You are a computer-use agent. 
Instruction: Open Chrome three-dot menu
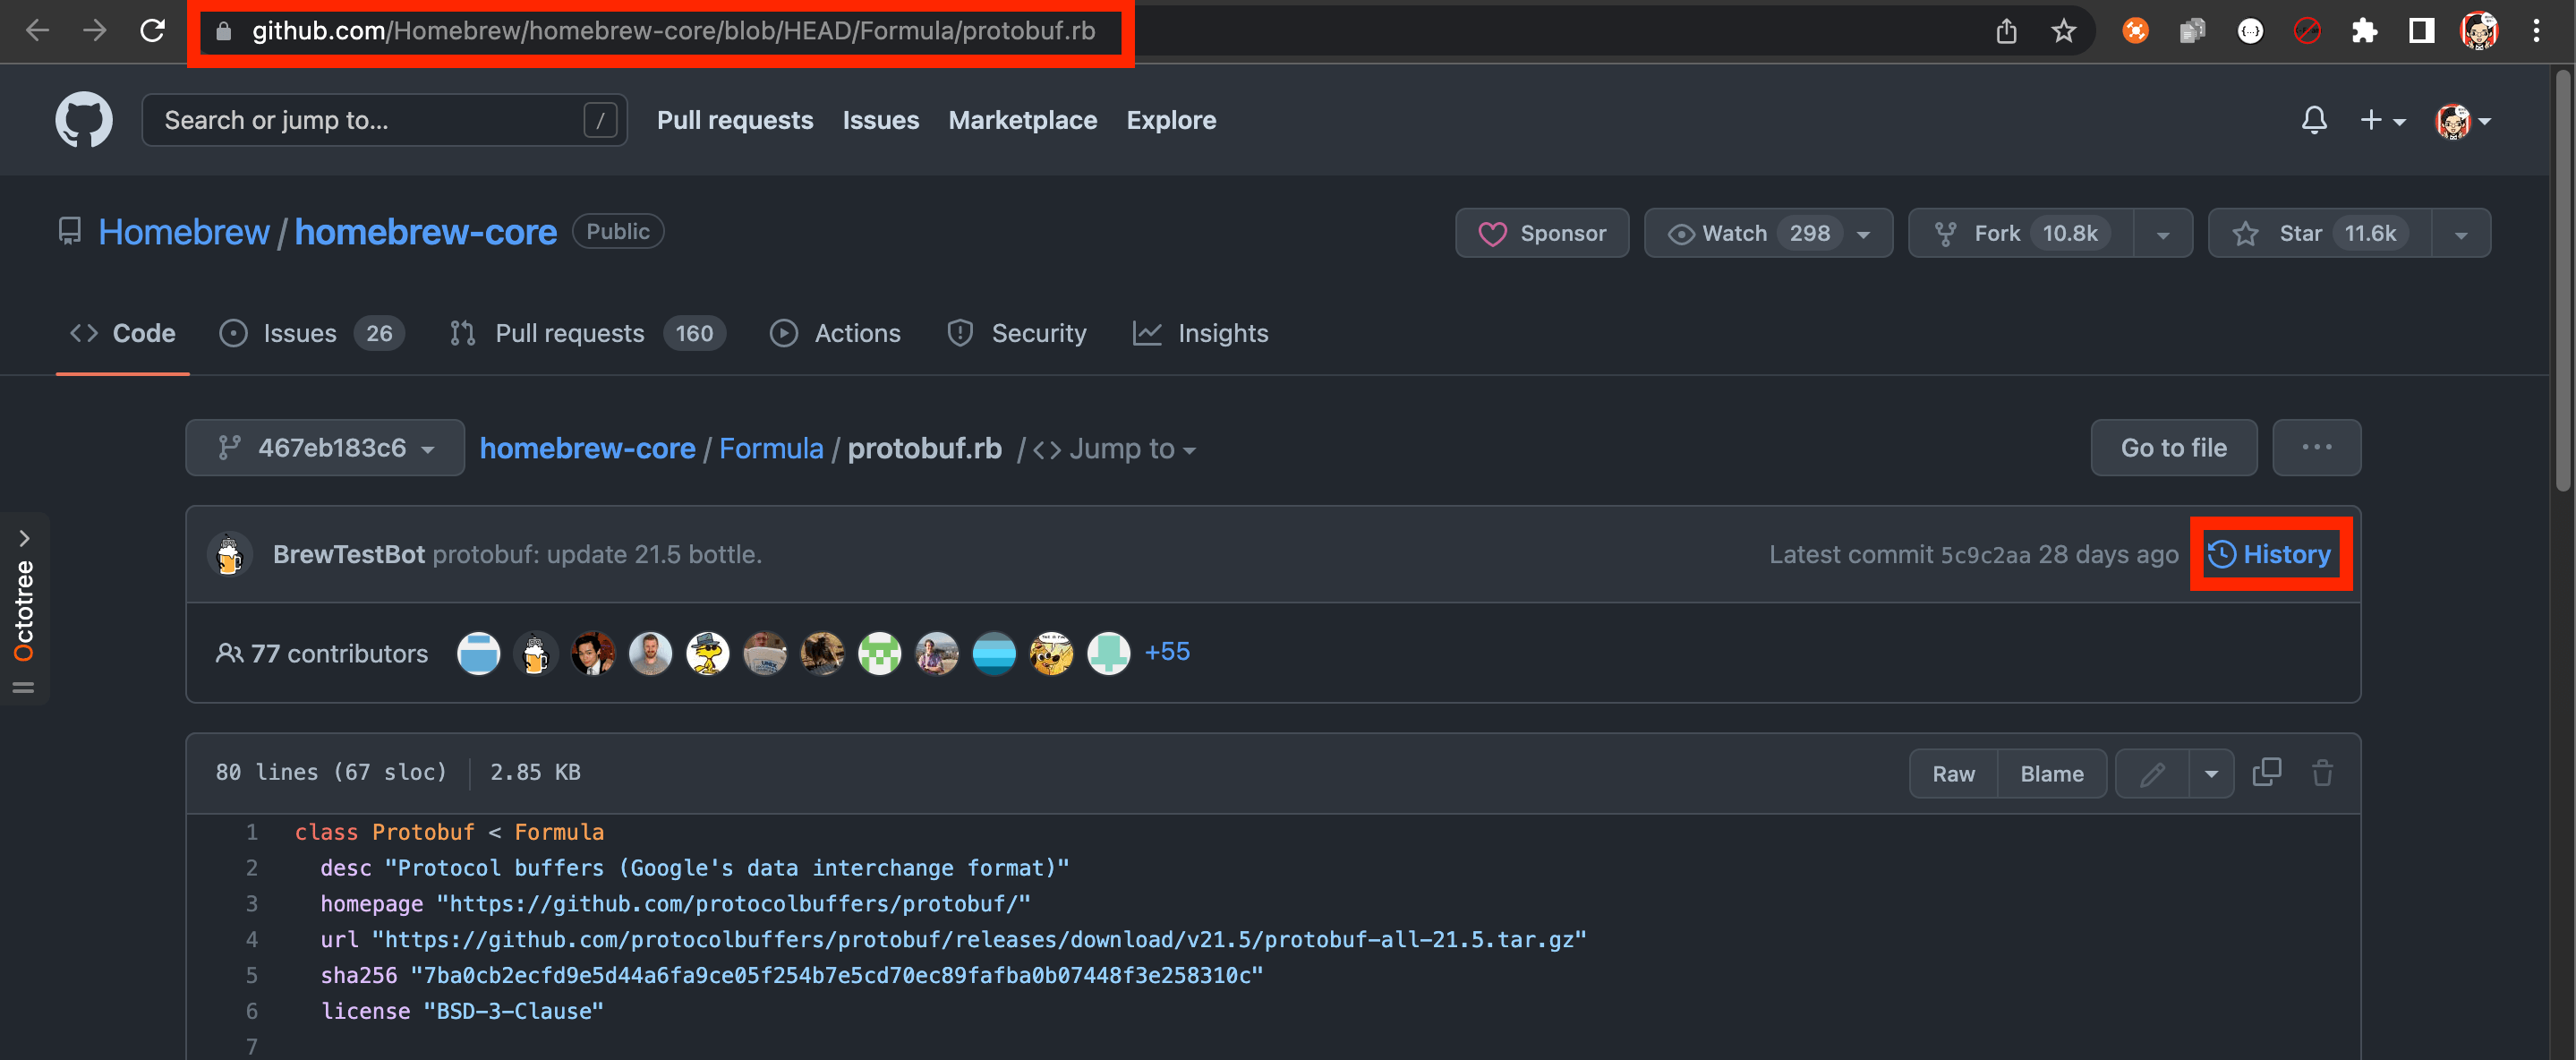tap(2536, 32)
